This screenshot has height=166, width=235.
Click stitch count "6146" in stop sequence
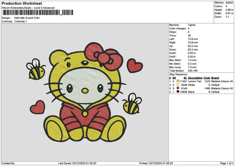click(x=184, y=88)
